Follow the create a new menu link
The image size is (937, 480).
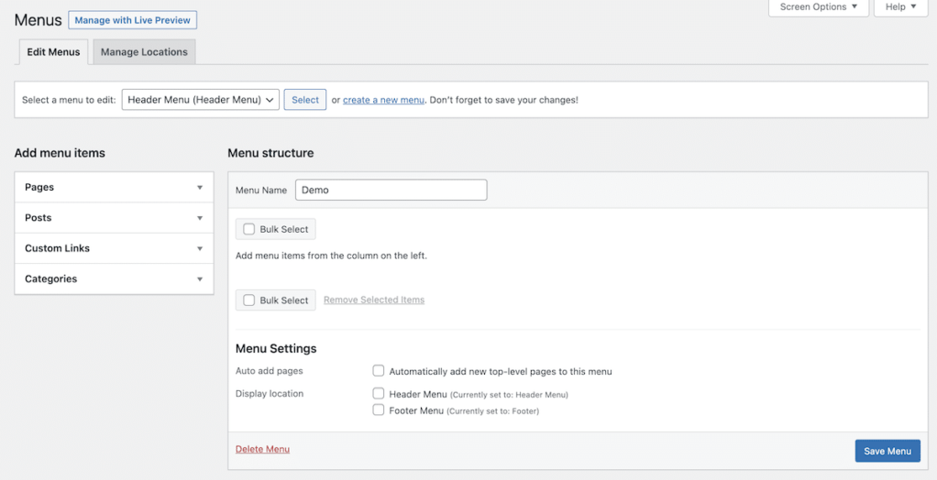[383, 100]
